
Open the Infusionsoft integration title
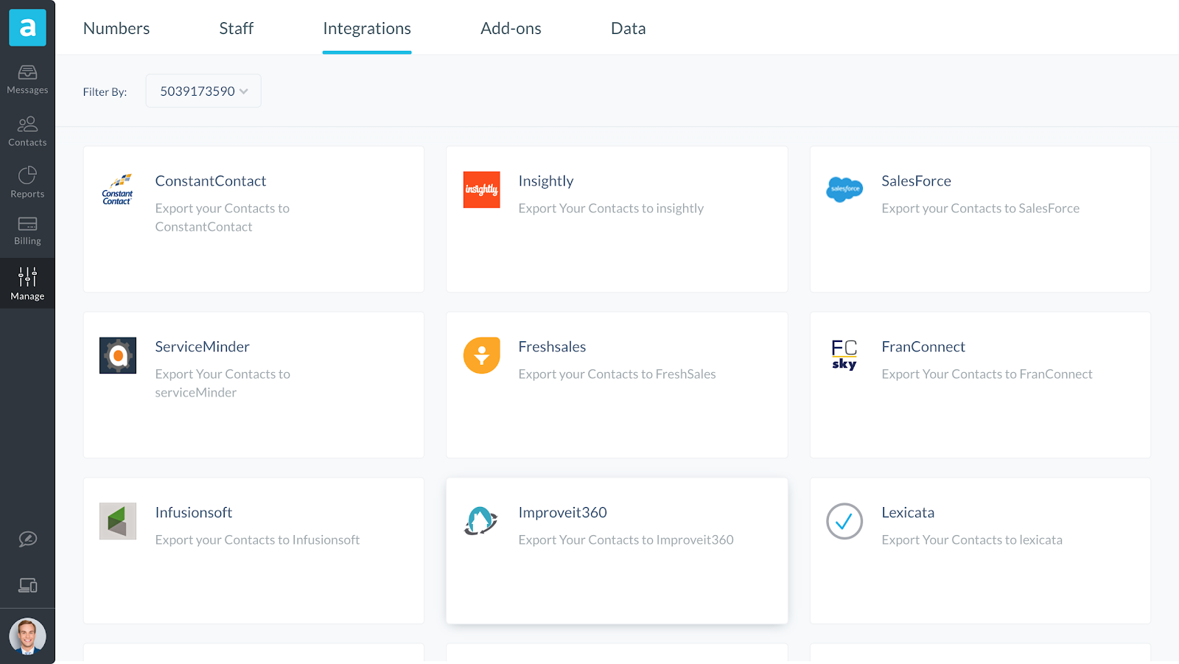pos(194,513)
